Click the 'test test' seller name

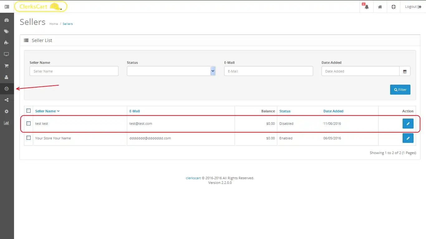click(x=41, y=124)
